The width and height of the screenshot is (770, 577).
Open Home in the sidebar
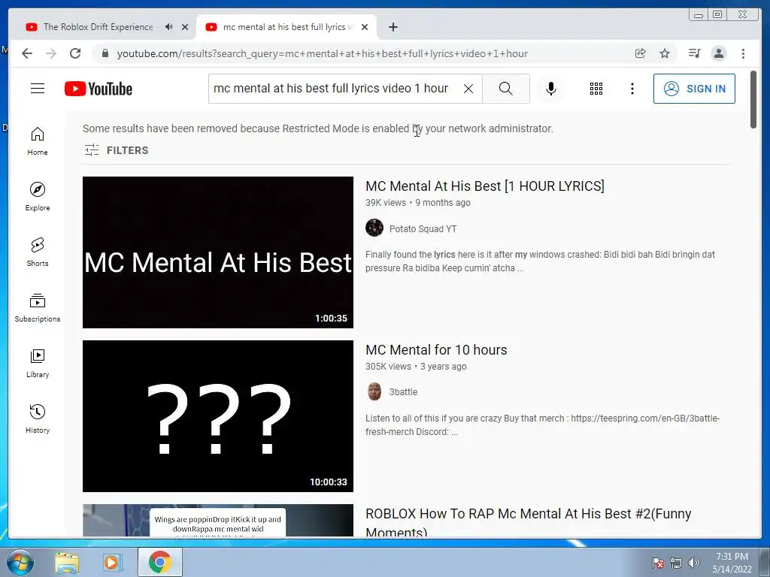38,141
